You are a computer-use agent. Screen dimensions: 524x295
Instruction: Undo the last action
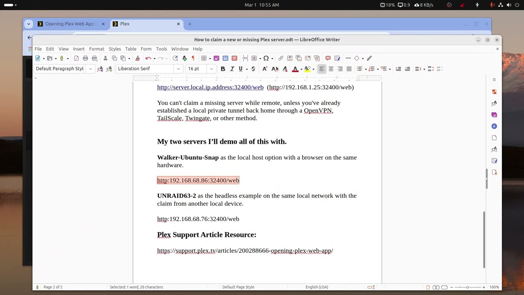pos(148,58)
